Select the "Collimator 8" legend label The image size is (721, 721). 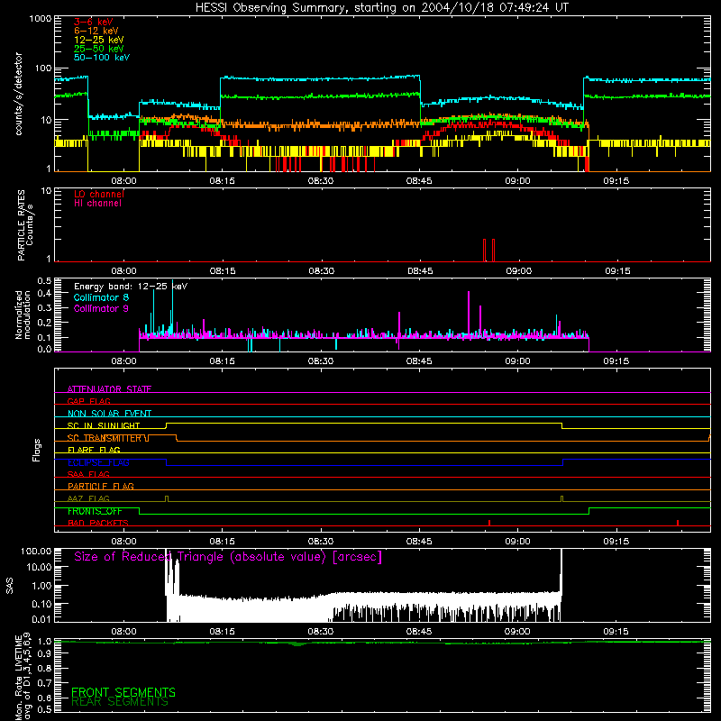tap(101, 297)
